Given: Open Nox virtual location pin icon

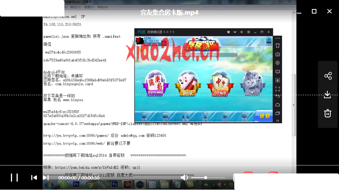Looking at the screenshot, I should click(x=278, y=63).
